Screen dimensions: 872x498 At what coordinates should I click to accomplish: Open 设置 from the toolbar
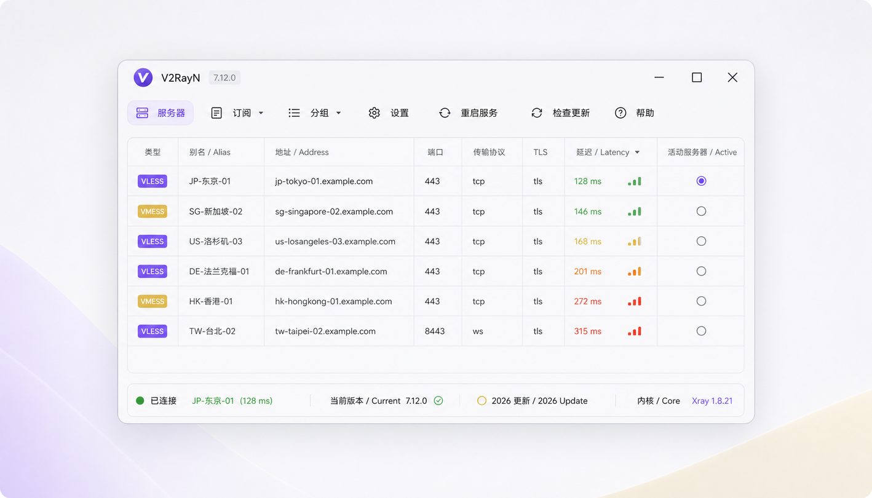[x=389, y=113]
